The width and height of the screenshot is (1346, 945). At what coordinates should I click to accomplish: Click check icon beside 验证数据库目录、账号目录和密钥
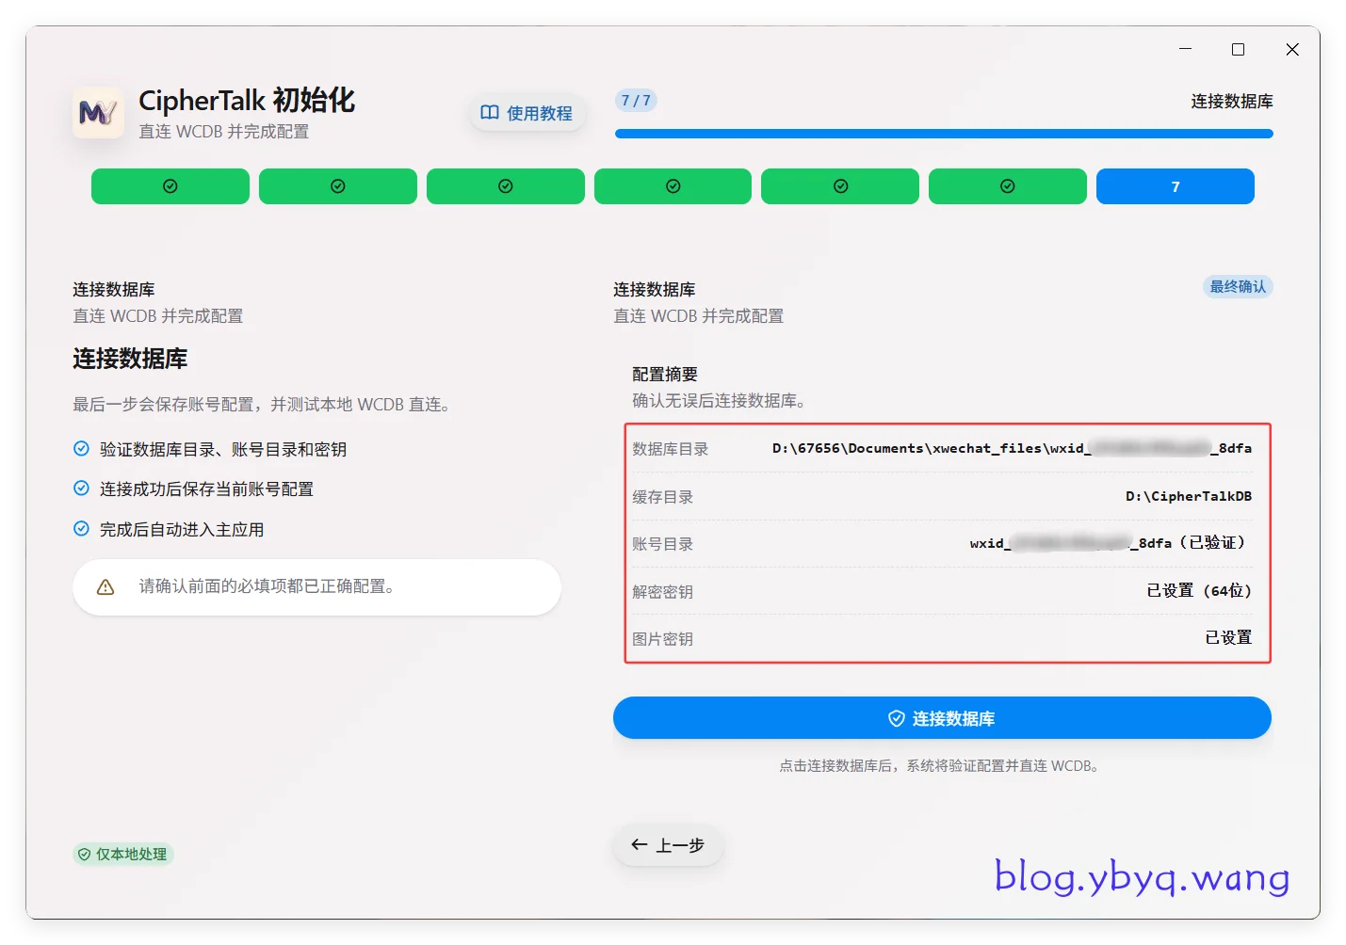[82, 449]
